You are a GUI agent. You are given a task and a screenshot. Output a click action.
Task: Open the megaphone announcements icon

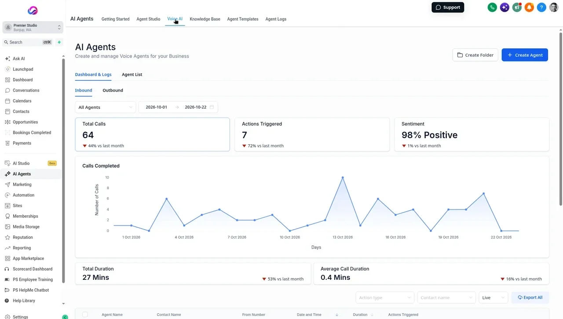click(517, 7)
